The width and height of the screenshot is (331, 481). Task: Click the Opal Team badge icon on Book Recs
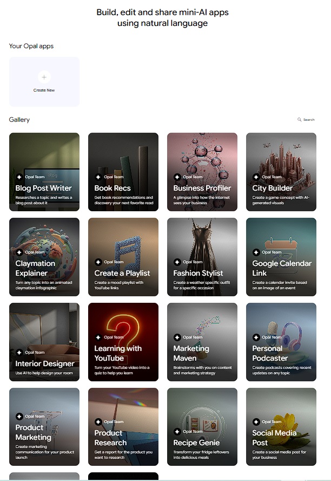tap(98, 177)
